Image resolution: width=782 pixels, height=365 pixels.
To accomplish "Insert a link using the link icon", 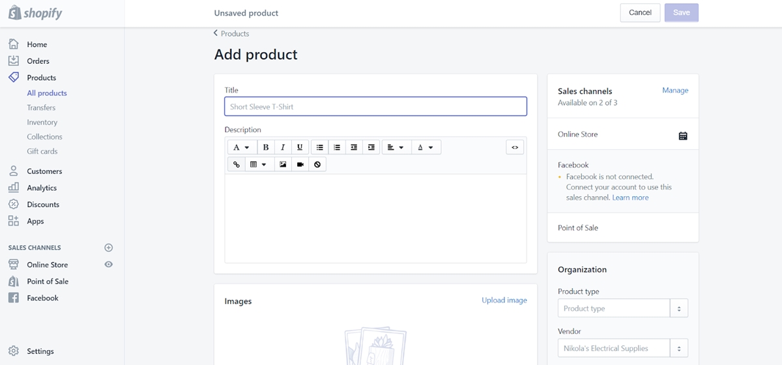I will coord(236,164).
